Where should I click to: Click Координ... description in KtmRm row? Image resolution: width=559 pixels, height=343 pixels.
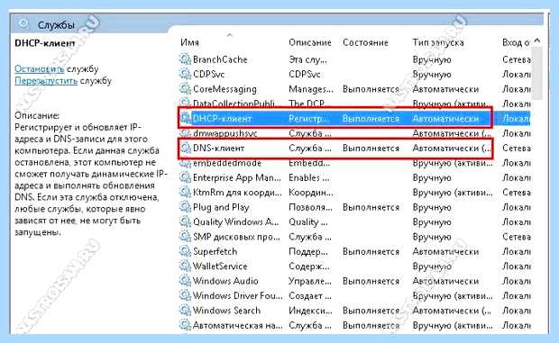tap(311, 193)
